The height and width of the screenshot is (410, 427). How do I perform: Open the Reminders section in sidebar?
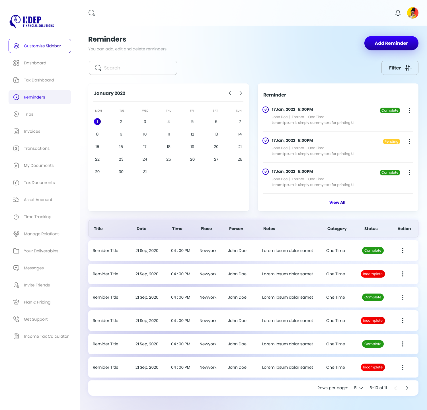(34, 97)
